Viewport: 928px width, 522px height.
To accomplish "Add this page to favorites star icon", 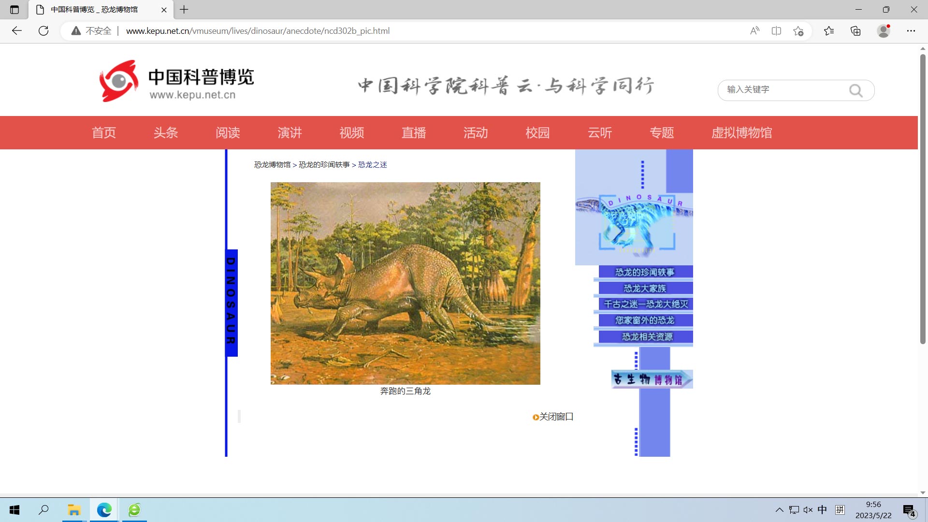I will (x=798, y=31).
